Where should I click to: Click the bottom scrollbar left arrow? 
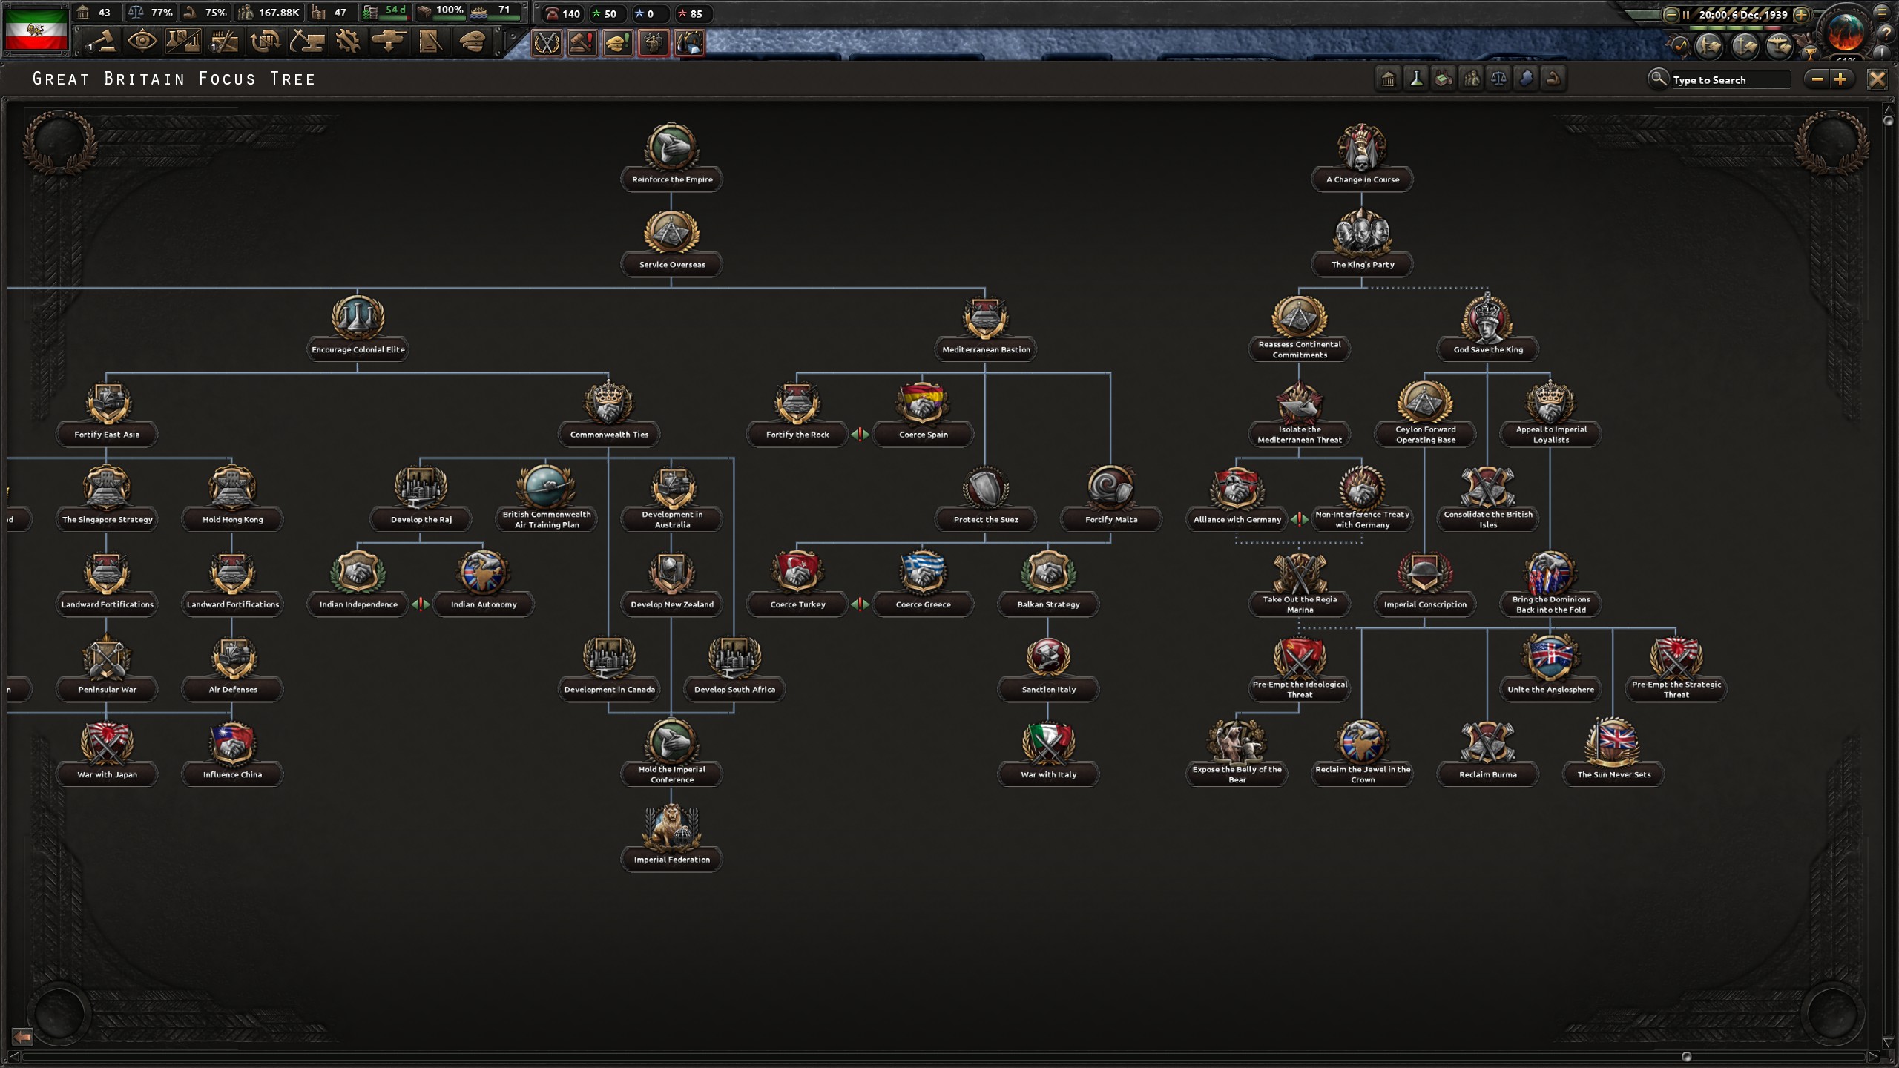pos(14,1056)
